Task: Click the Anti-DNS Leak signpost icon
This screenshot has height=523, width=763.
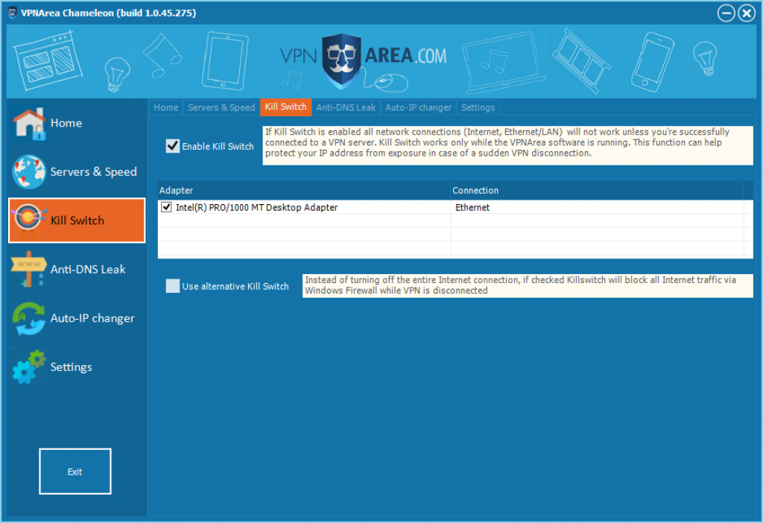Action: coord(29,270)
